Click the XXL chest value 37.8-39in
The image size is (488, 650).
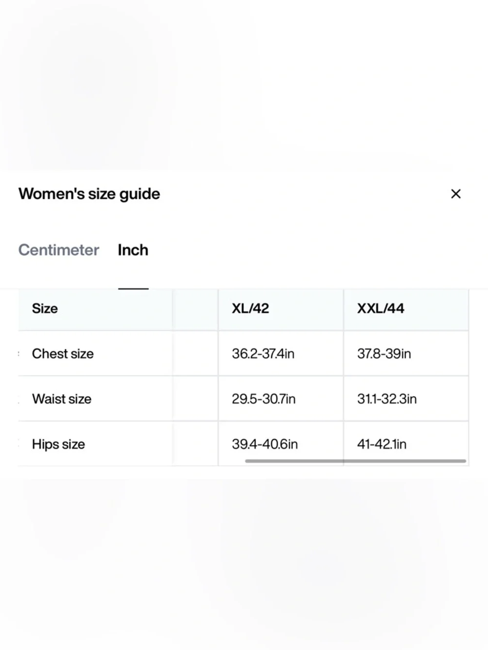(x=384, y=354)
